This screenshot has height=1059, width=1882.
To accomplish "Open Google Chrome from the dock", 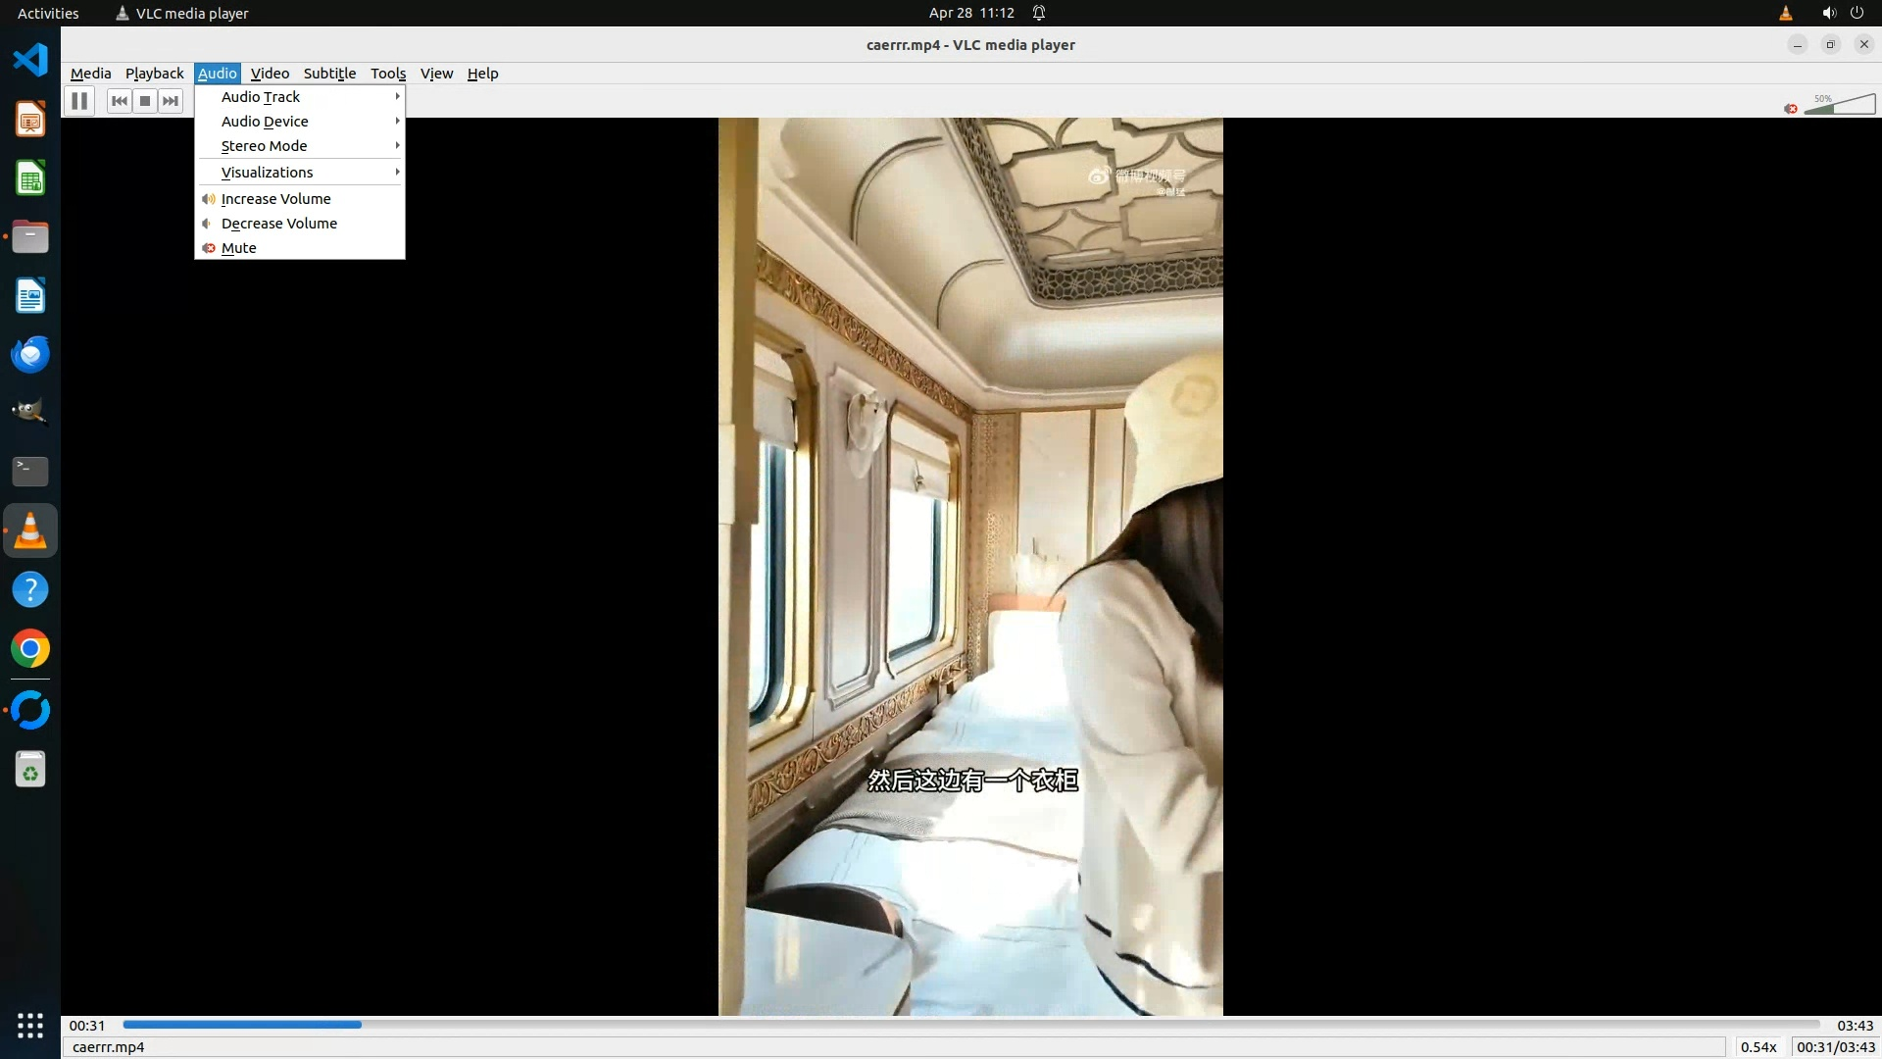I will pyautogui.click(x=30, y=649).
